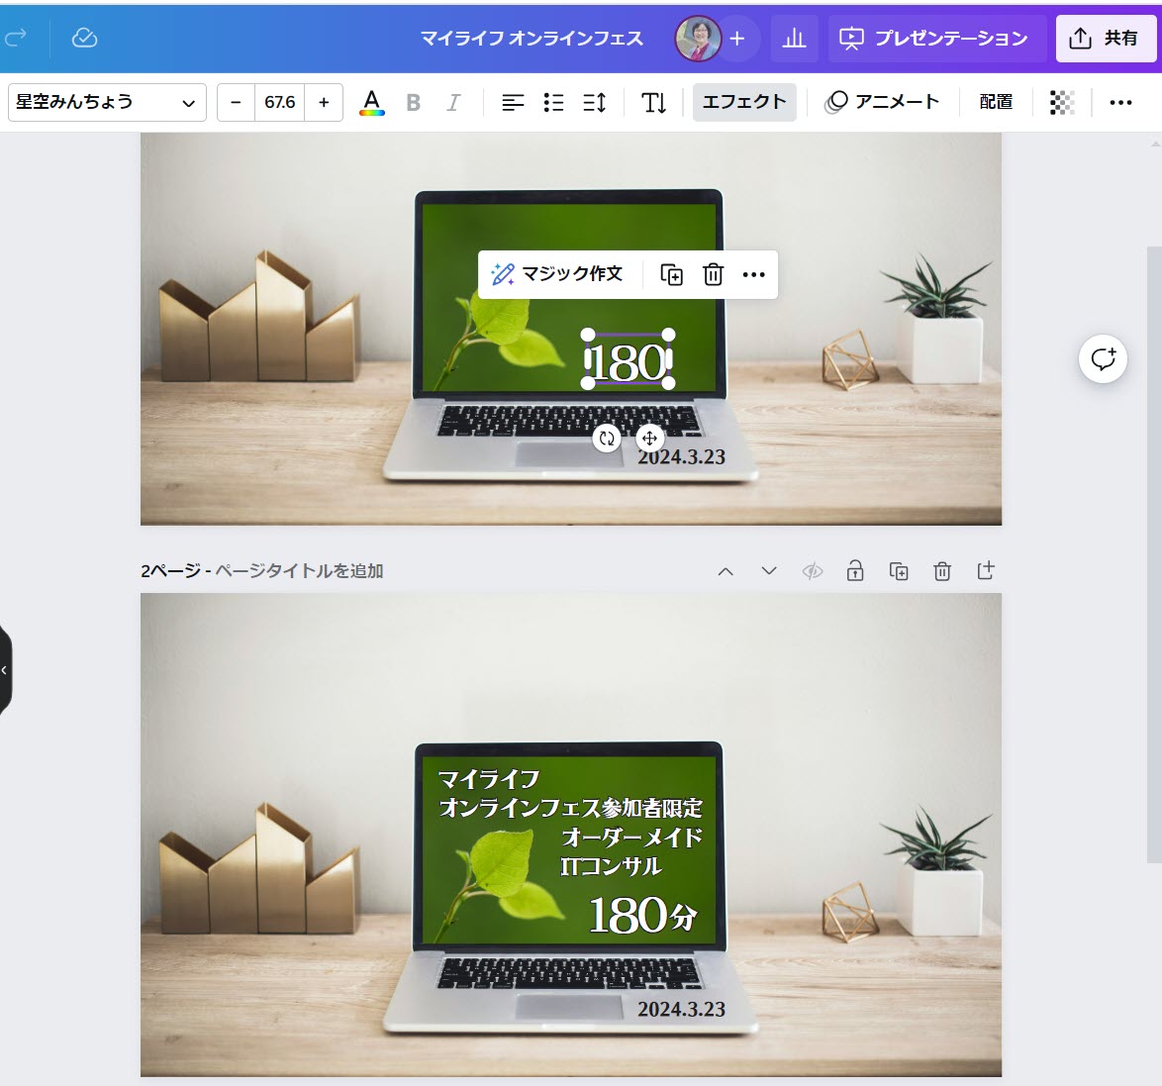Add a comment with speech bubble icon
This screenshot has height=1086, width=1162.
tap(1103, 358)
